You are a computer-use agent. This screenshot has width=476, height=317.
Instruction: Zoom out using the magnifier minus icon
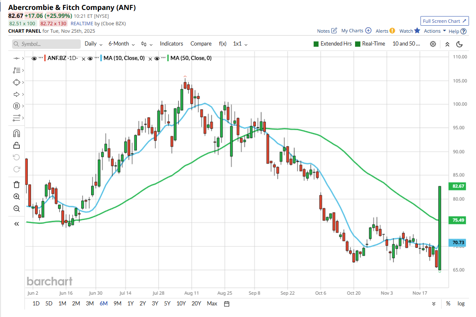click(x=17, y=209)
